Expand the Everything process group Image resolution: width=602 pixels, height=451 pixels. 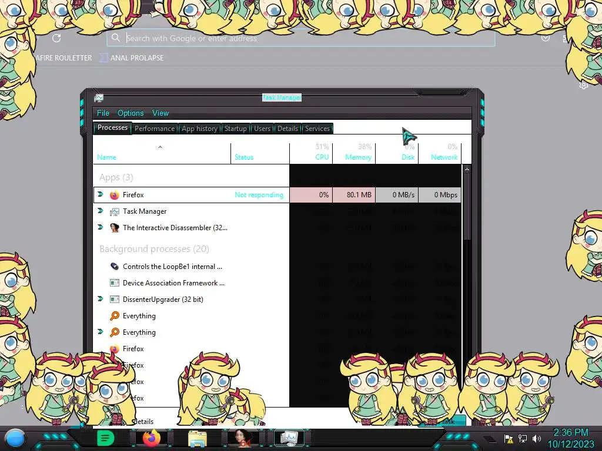coord(101,331)
